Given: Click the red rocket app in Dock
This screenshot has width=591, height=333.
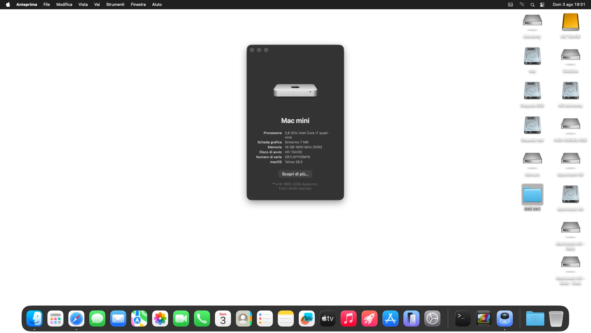Looking at the screenshot, I should 370,319.
